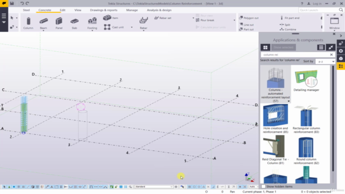Open Analysis & design tab
The image size is (345, 194).
tap(159, 10)
